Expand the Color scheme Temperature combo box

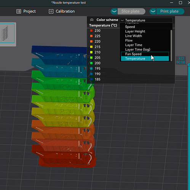[x=146, y=20]
